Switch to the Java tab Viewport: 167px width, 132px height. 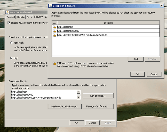coord(29,17)
